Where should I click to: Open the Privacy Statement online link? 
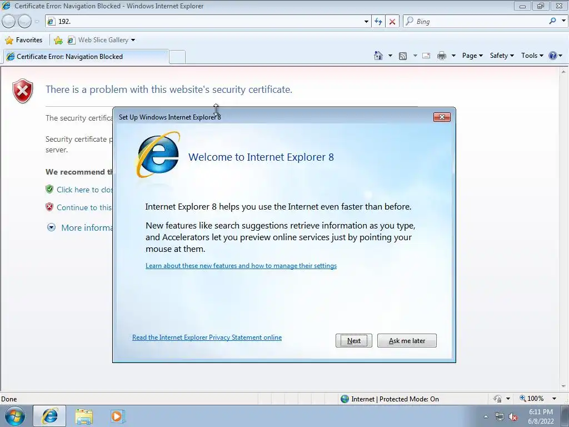[x=207, y=337]
